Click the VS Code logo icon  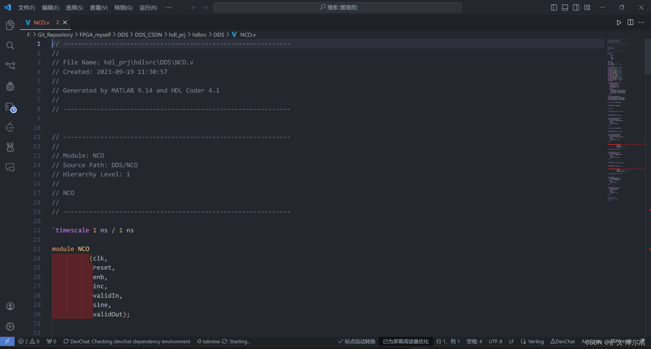point(7,7)
